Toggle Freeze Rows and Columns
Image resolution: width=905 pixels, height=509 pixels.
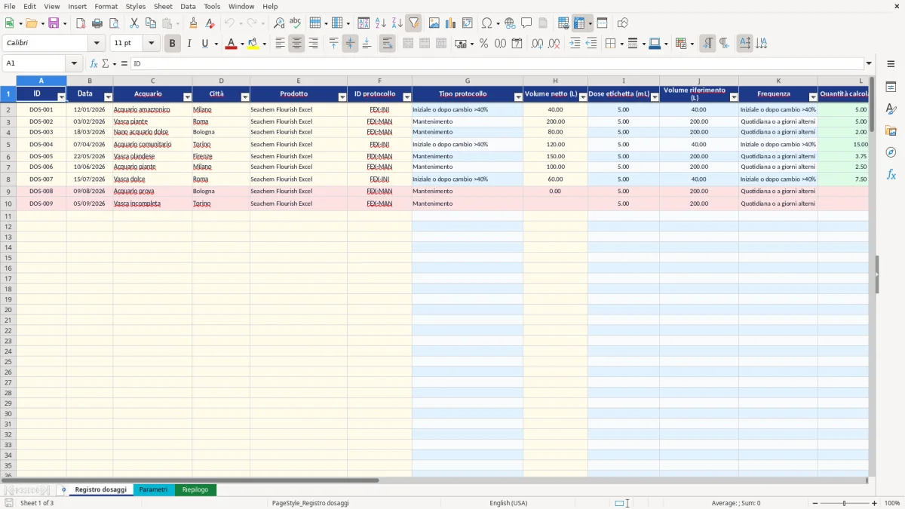coord(579,23)
